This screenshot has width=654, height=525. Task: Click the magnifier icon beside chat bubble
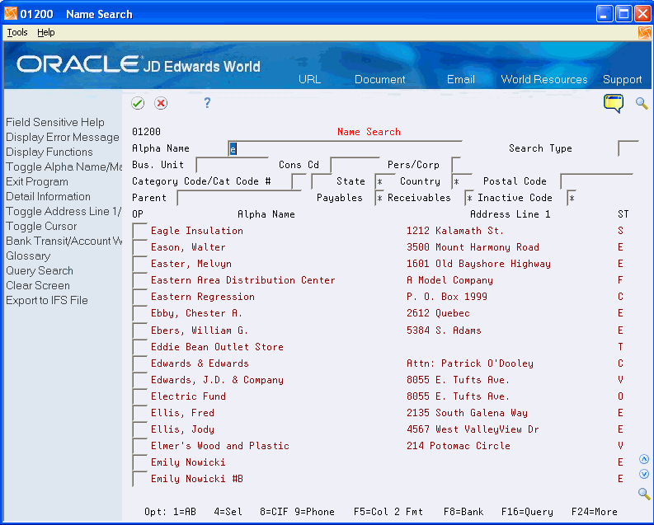pyautogui.click(x=642, y=103)
